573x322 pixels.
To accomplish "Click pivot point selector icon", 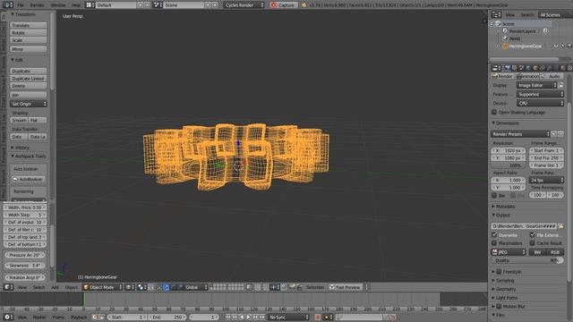I will (x=141, y=287).
